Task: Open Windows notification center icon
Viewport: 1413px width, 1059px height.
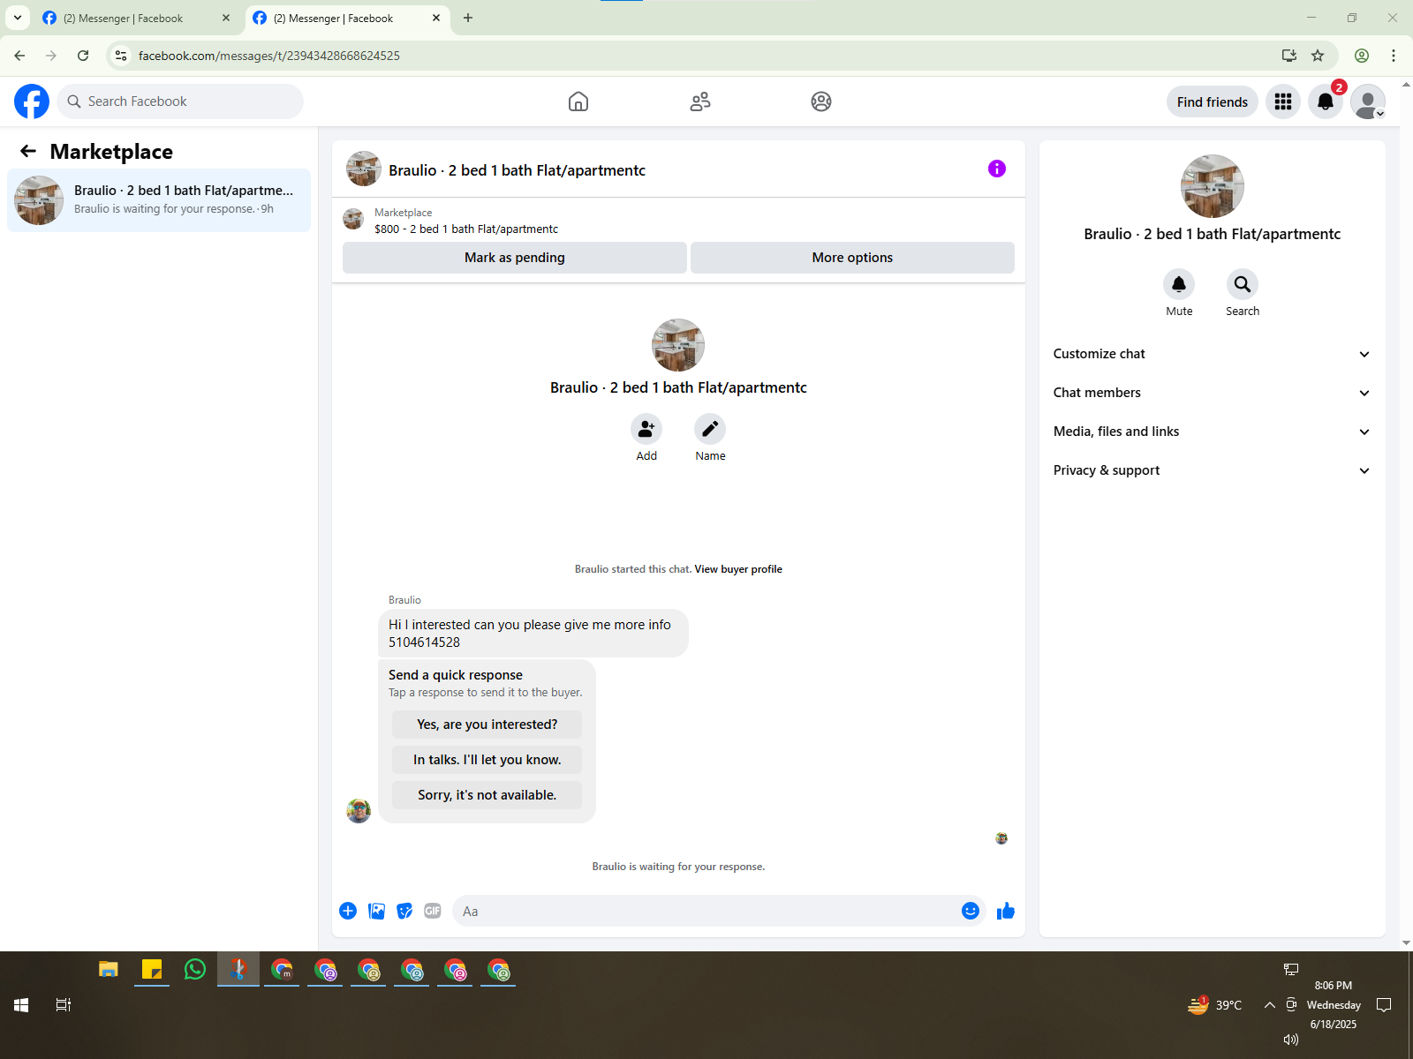Action: pyautogui.click(x=1384, y=1004)
